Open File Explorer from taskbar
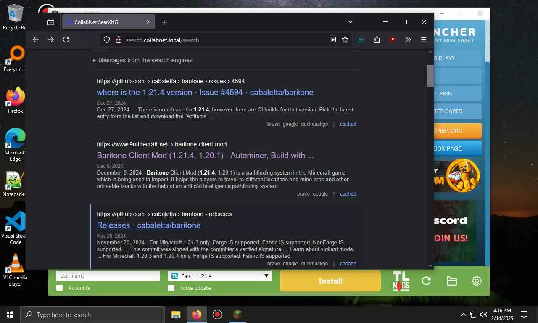The width and height of the screenshot is (538, 323). pyautogui.click(x=176, y=315)
